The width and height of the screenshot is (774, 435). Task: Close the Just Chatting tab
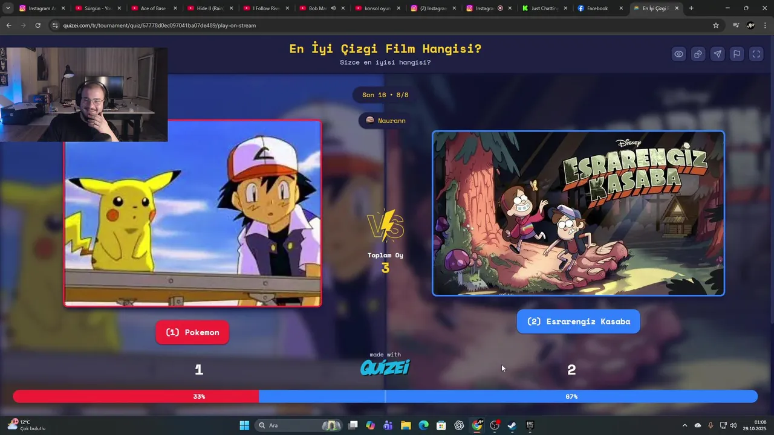tap(565, 8)
